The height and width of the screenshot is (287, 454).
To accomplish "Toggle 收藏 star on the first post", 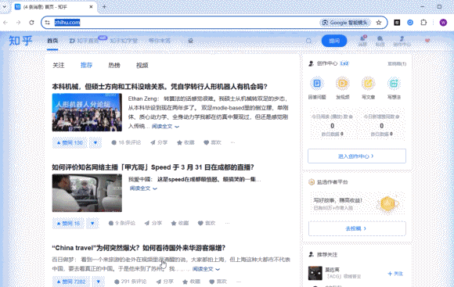I will pyautogui.click(x=186, y=142).
